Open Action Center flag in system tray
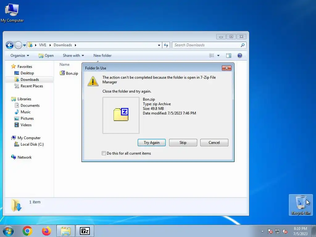 click(x=270, y=231)
